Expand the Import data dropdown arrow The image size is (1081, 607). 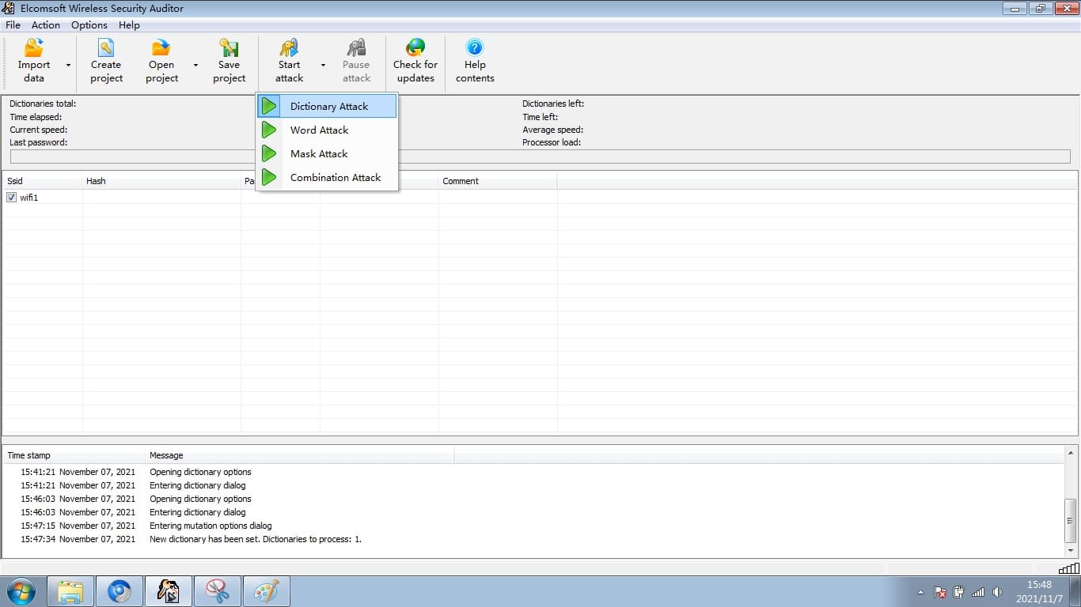tap(68, 65)
